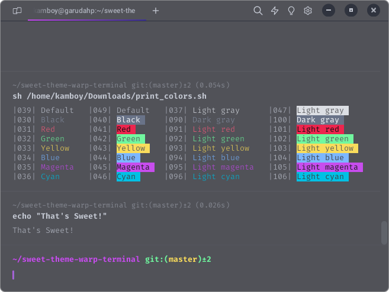
Task: Click the 095 Light magenta foreground text
Action: 223,167
